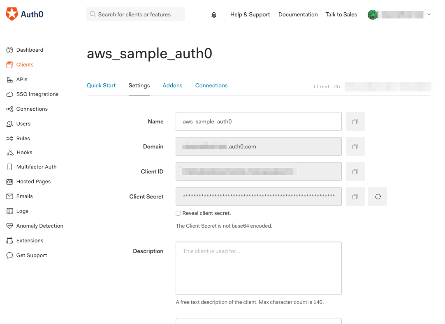Open Hosted Pages from sidebar
Viewport: 445px width, 324px height.
click(33, 181)
